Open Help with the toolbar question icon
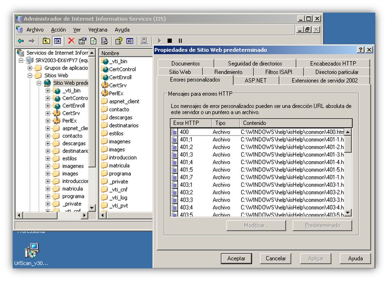The height and width of the screenshot is (281, 388). pos(119,41)
